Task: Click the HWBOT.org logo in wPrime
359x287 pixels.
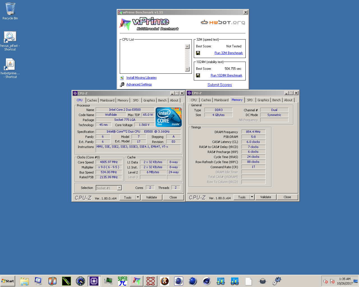Action: tap(223, 22)
